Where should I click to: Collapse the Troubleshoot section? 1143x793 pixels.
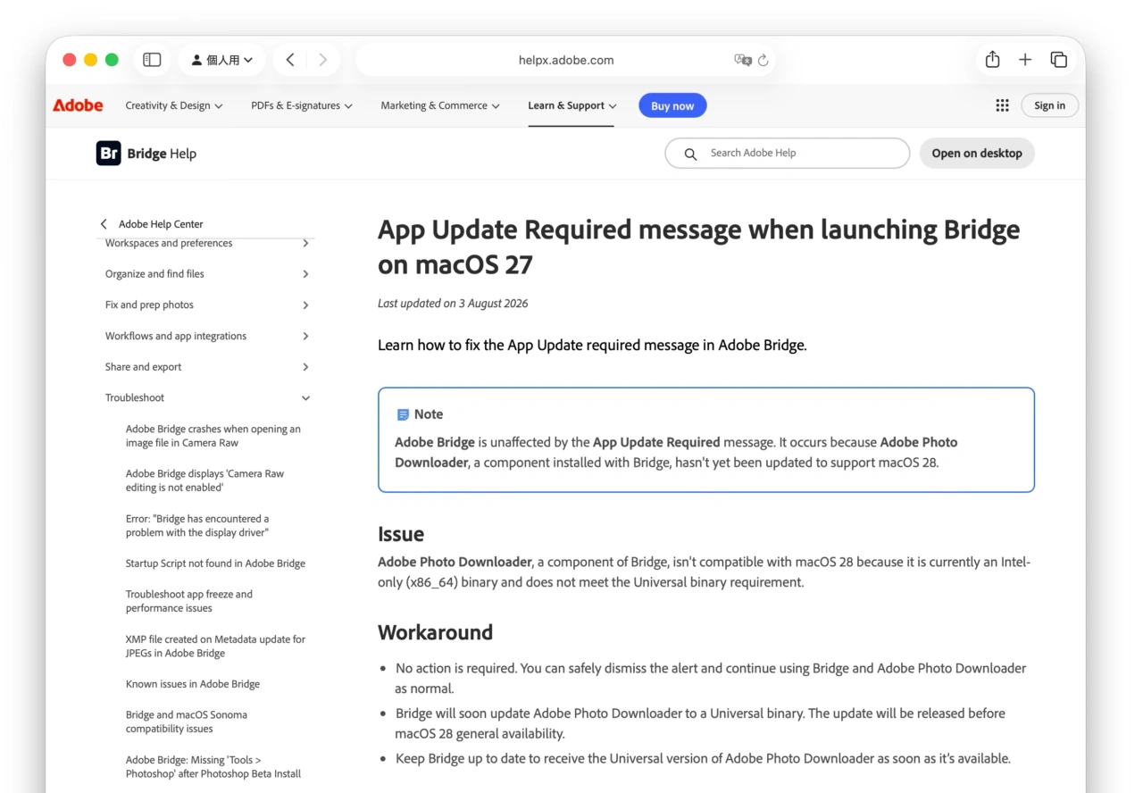point(207,397)
